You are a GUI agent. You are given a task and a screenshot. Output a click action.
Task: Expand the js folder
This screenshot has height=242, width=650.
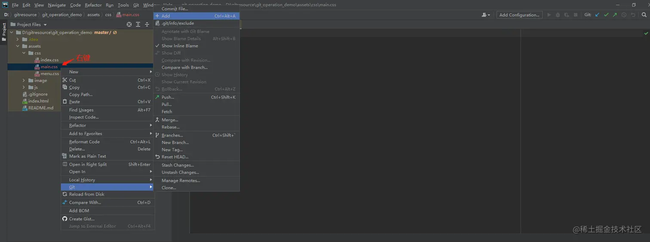point(25,87)
